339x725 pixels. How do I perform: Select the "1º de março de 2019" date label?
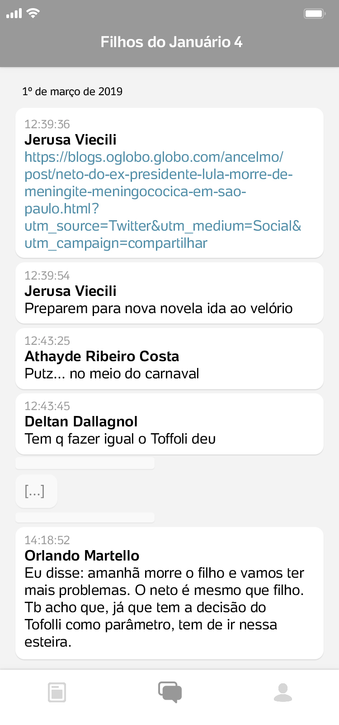[x=72, y=92]
